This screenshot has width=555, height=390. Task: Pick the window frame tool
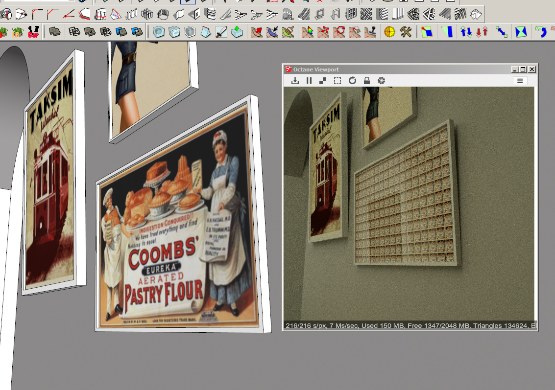coord(319,14)
